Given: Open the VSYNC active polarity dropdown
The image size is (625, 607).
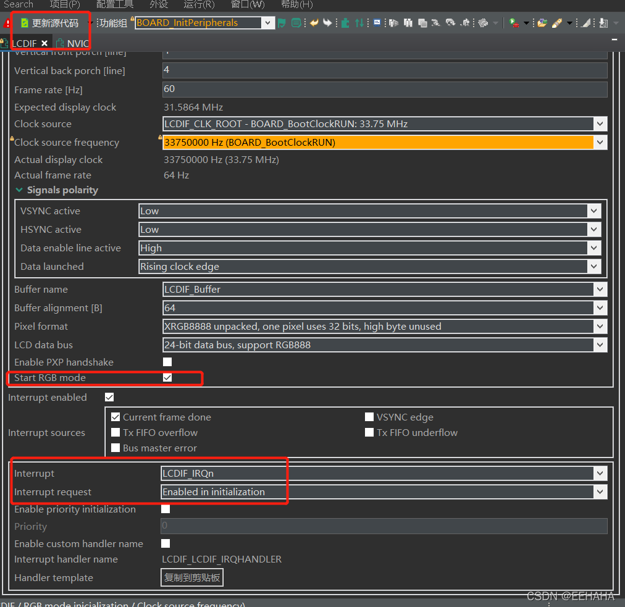Looking at the screenshot, I should (x=594, y=211).
